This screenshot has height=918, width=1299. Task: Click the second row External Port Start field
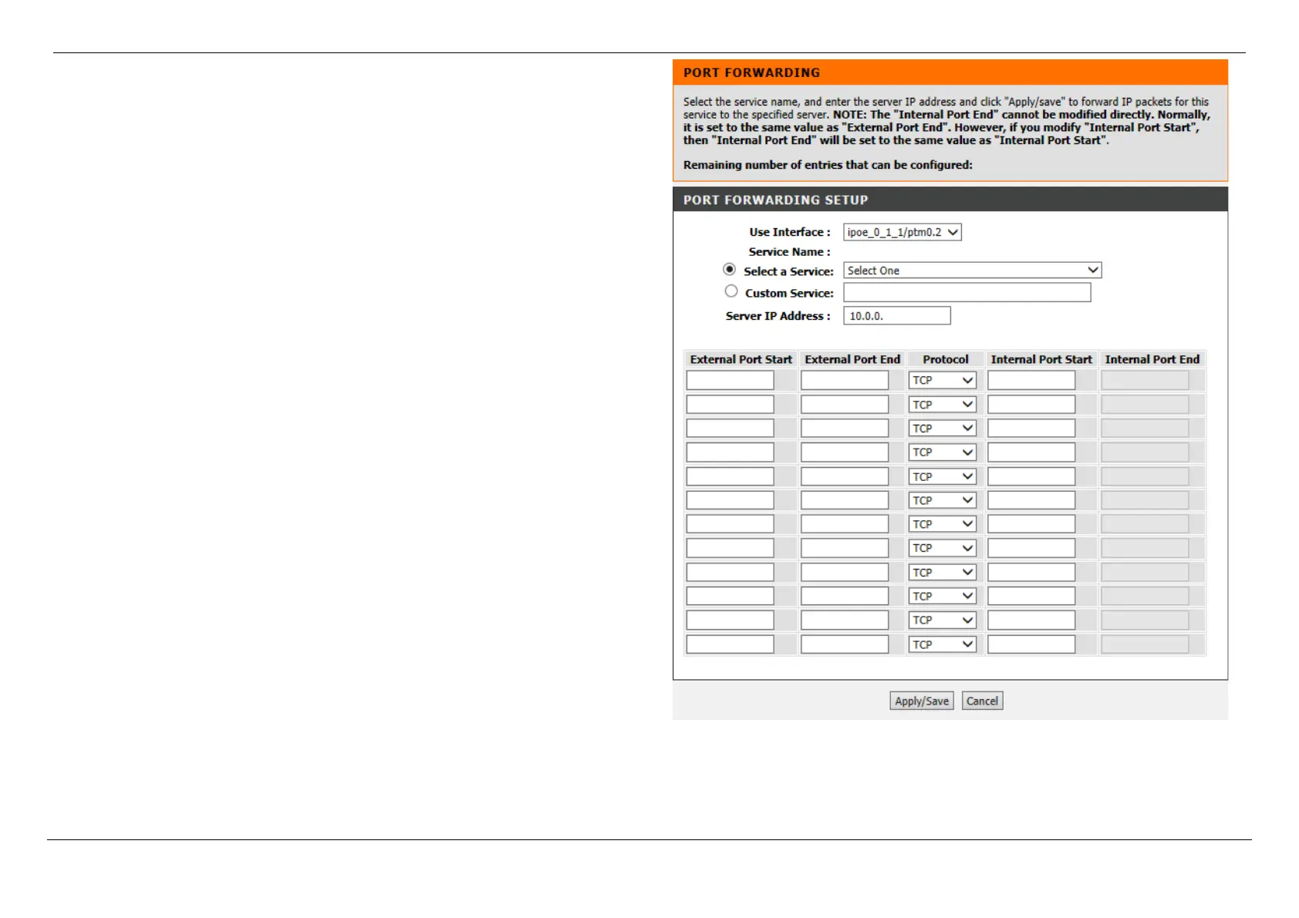[x=730, y=405]
